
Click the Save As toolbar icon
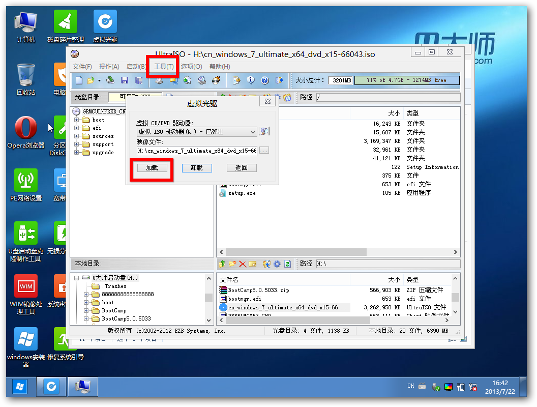(x=139, y=80)
